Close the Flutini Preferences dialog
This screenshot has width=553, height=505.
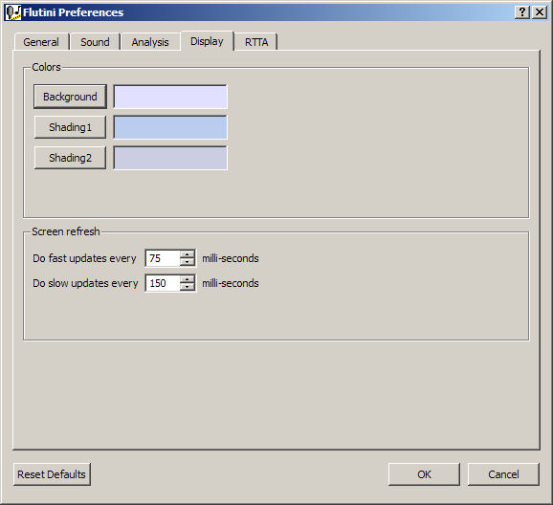[540, 12]
